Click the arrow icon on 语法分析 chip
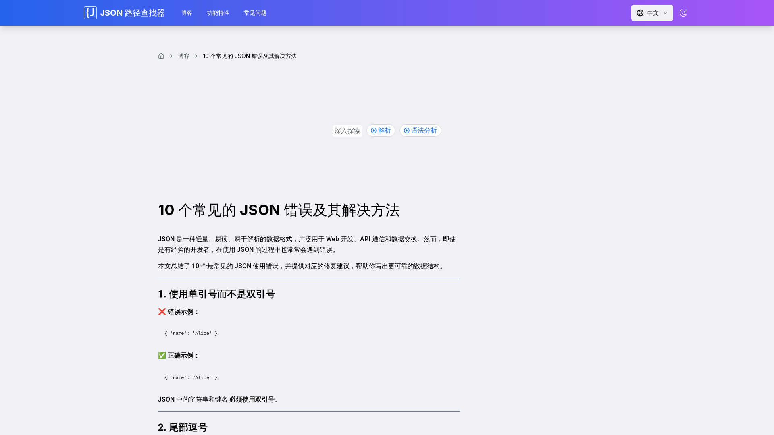Viewport: 774px width, 435px height. (x=407, y=130)
